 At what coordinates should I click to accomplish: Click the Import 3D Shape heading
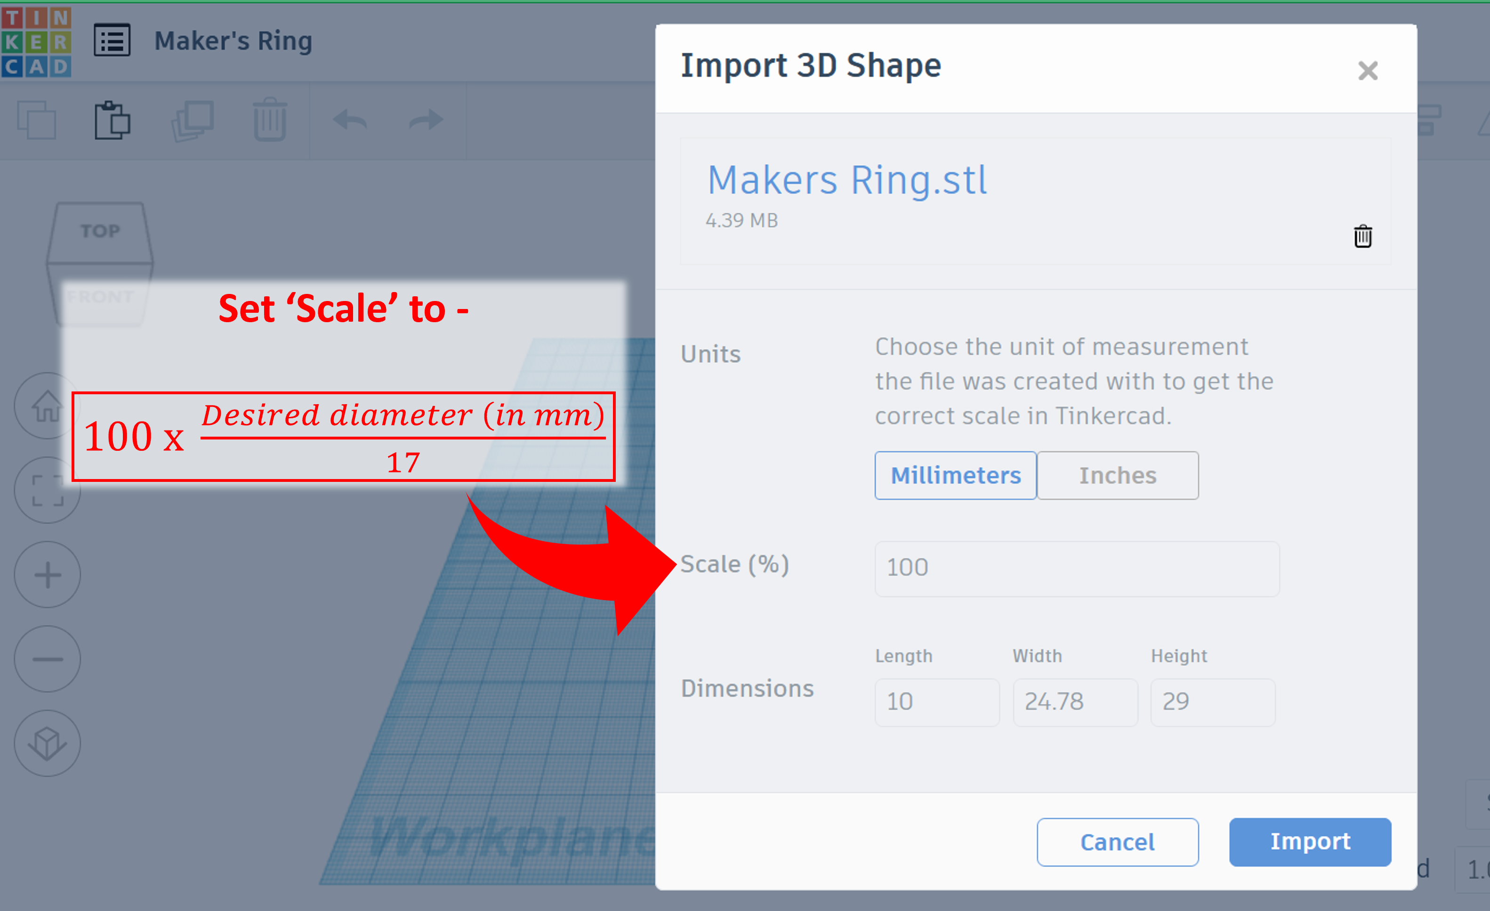pyautogui.click(x=811, y=65)
